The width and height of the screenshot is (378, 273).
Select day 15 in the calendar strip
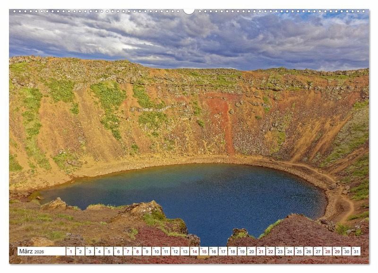point(204,251)
